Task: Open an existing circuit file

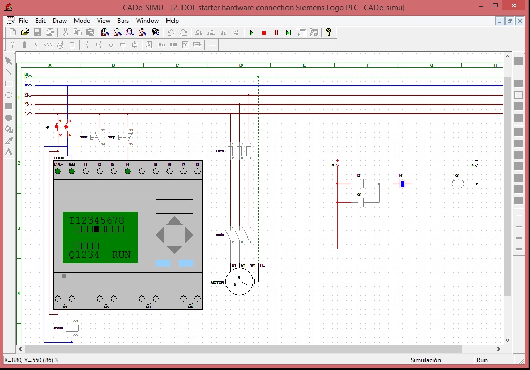Action: [24, 32]
